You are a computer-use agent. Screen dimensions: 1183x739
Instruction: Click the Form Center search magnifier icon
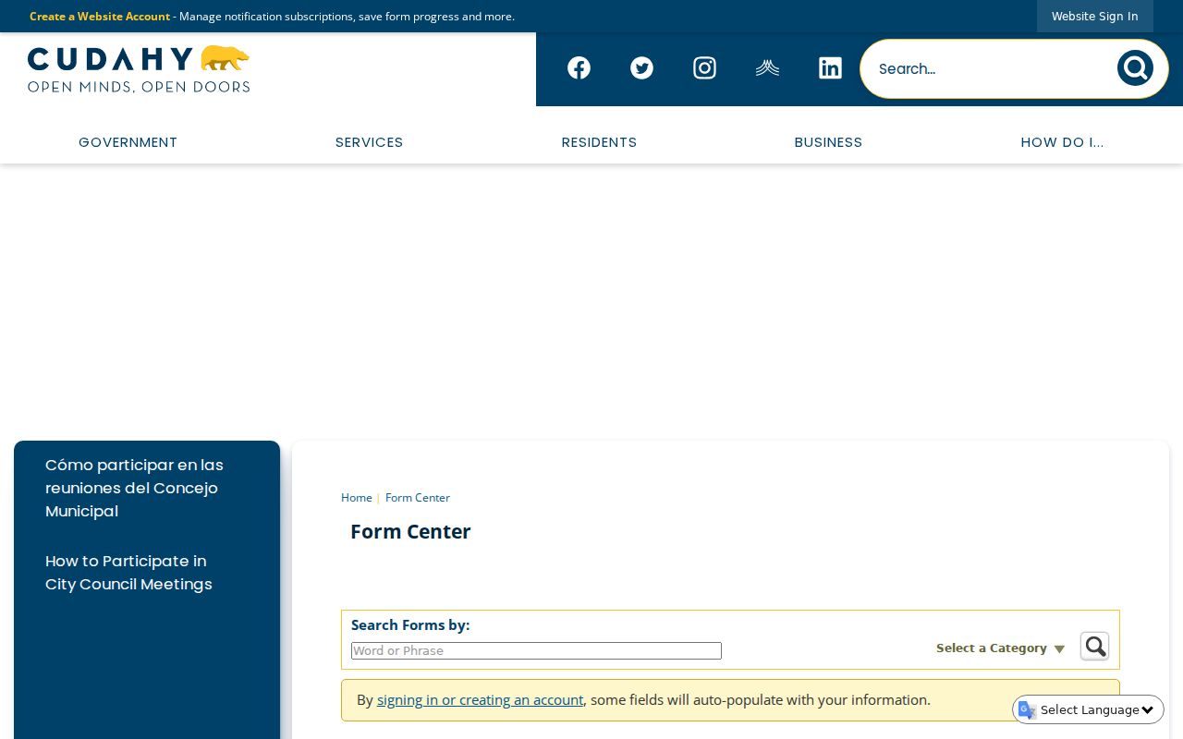click(1094, 646)
